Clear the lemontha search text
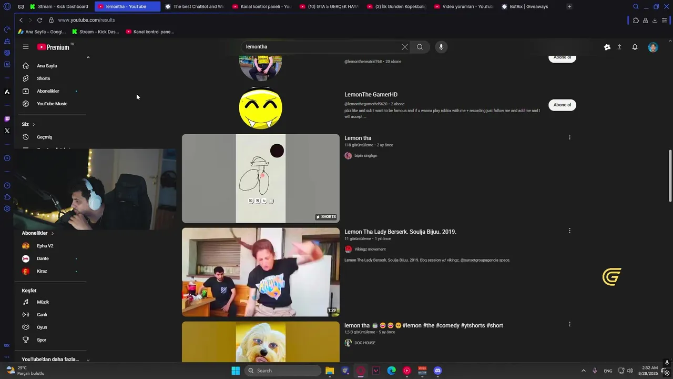This screenshot has width=673, height=379. [x=404, y=47]
